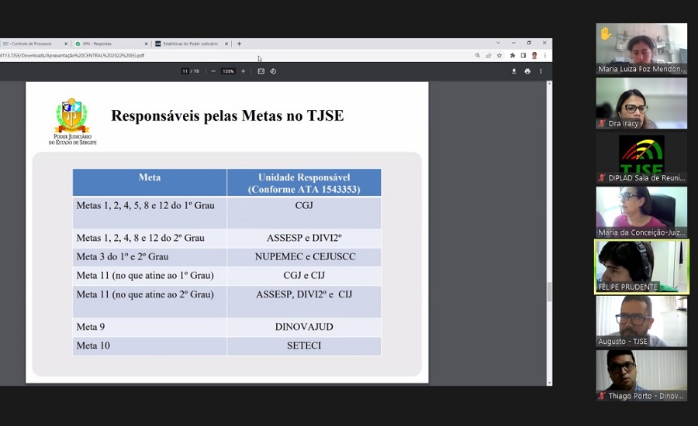Click the PDF vertical scrollbar thumb
Image resolution: width=698 pixels, height=426 pixels.
(x=549, y=291)
